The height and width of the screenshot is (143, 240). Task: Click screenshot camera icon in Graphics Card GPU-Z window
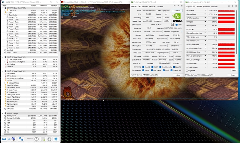(175, 6)
